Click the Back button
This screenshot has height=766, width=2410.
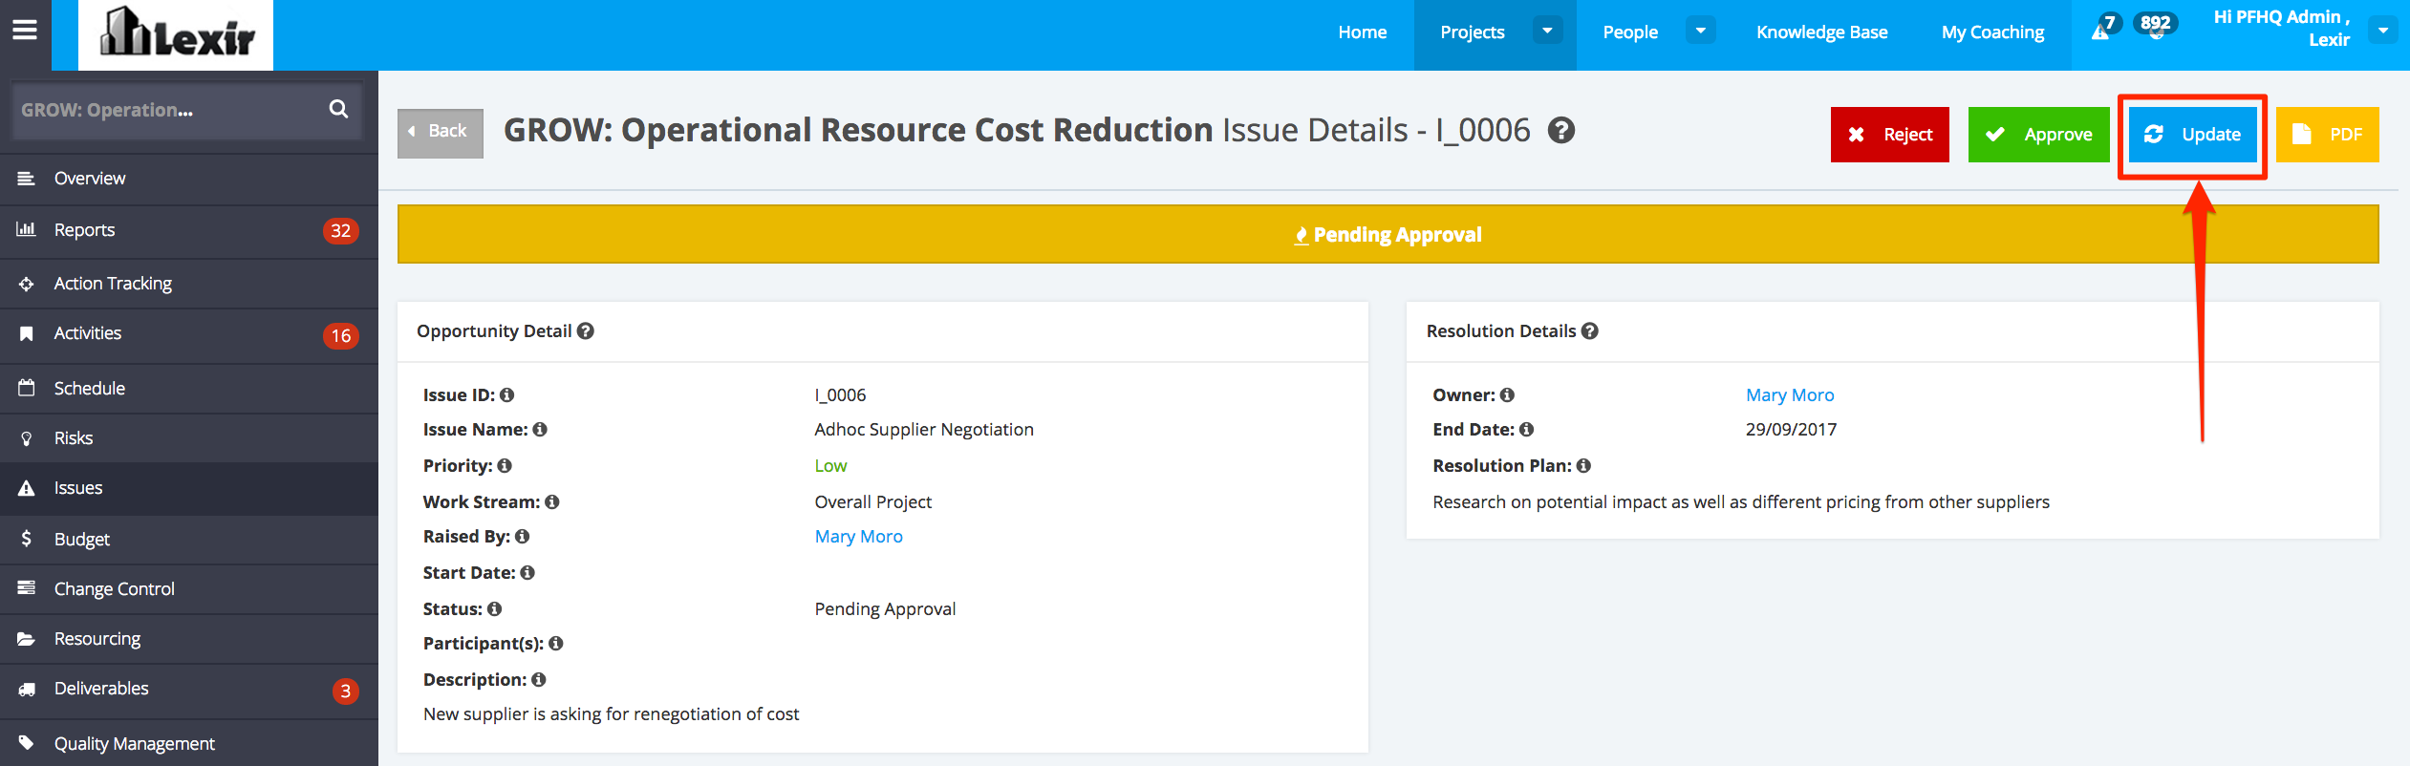point(441,133)
